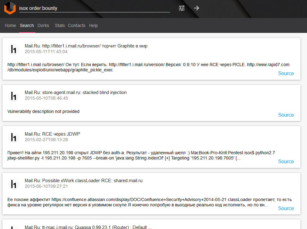Open Source link for the Graphite report
The height and width of the screenshot is (229, 307).
(286, 74)
